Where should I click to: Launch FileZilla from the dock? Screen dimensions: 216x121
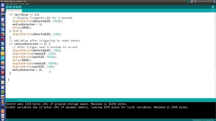point(3,73)
